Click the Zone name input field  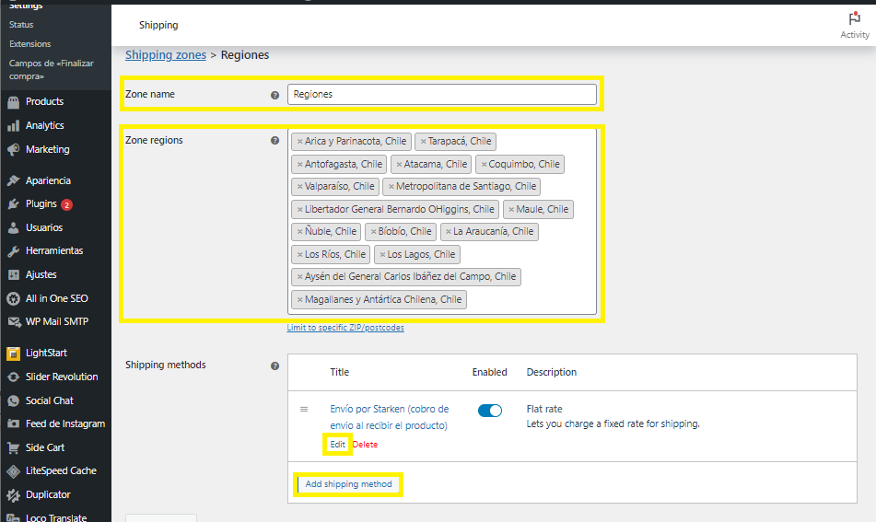pyautogui.click(x=442, y=94)
